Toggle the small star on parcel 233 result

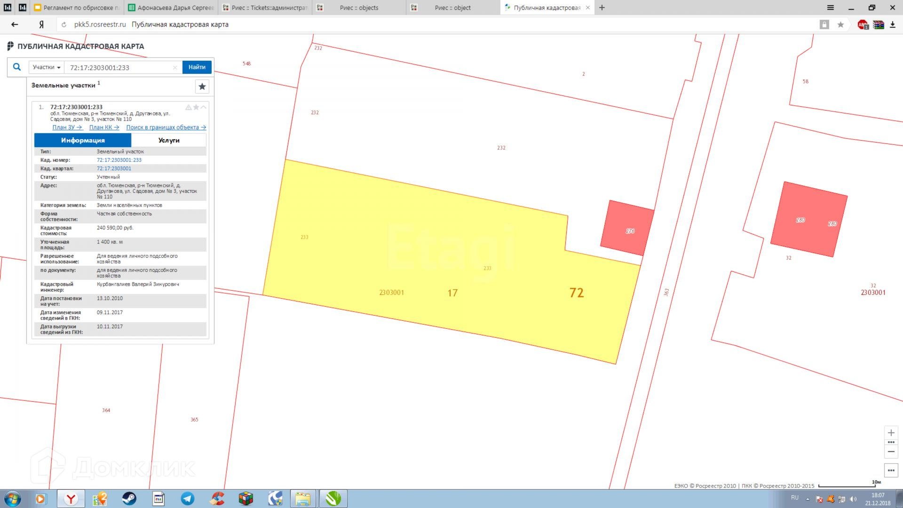196,107
